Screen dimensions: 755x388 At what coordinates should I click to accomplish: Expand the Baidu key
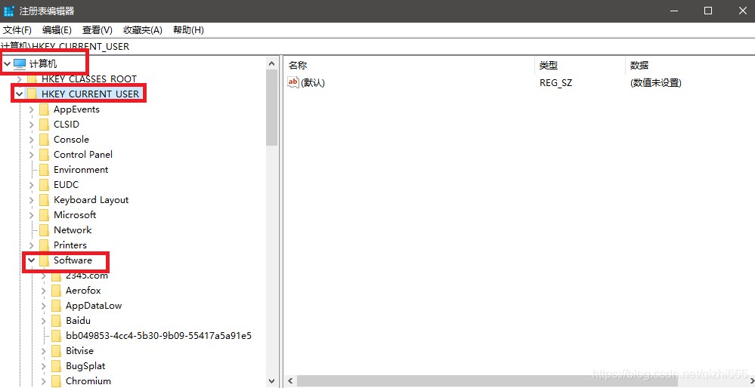click(44, 321)
